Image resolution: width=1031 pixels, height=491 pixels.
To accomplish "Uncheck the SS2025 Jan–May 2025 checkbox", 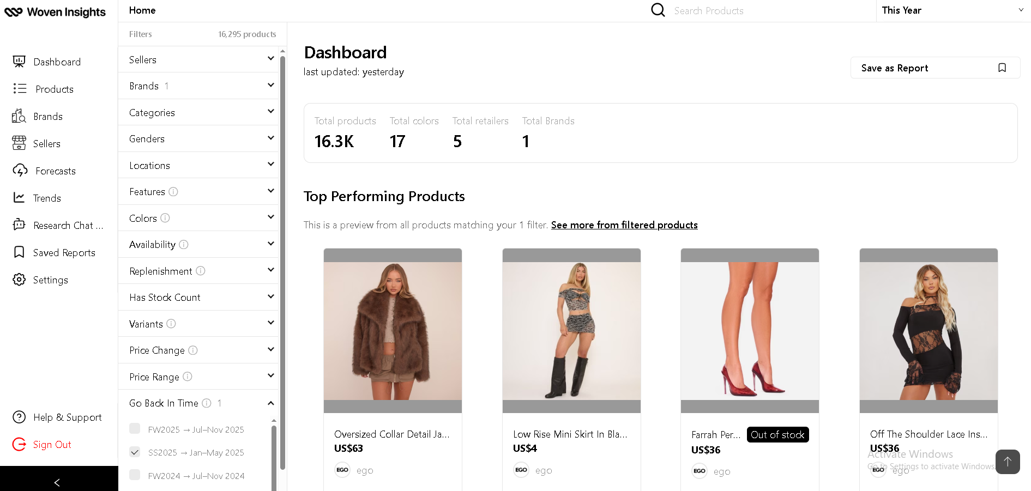I will pyautogui.click(x=135, y=452).
